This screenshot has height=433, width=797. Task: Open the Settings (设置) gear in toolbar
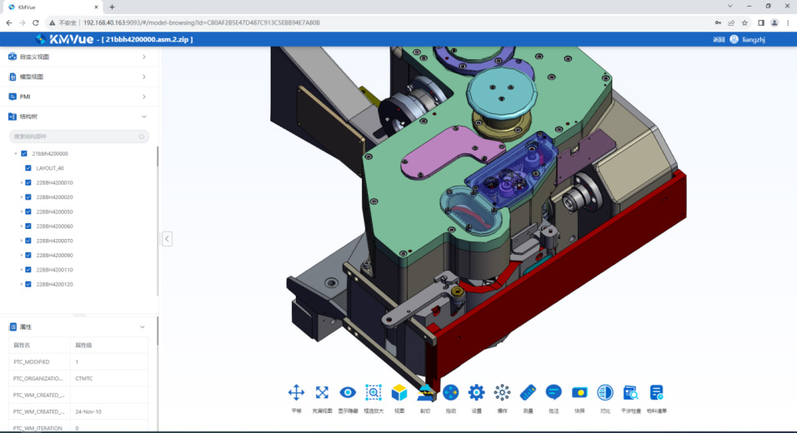pyautogui.click(x=476, y=392)
